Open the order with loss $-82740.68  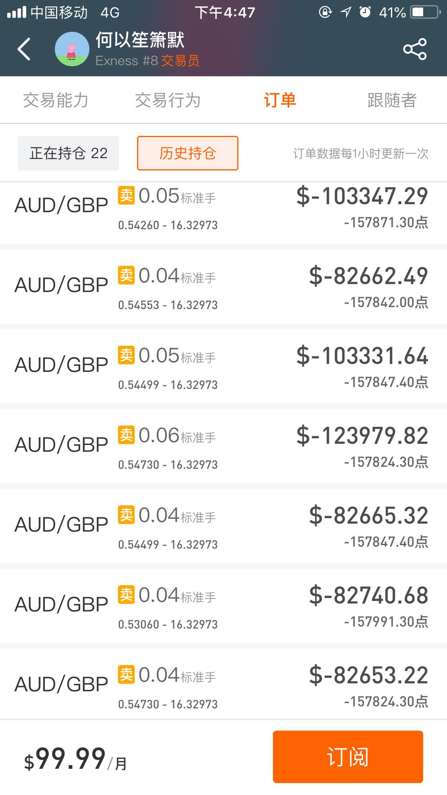(223, 606)
